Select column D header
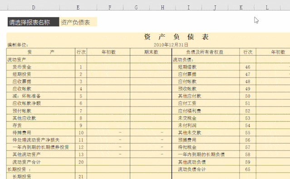Screen dimensions: 290x179 34,7
